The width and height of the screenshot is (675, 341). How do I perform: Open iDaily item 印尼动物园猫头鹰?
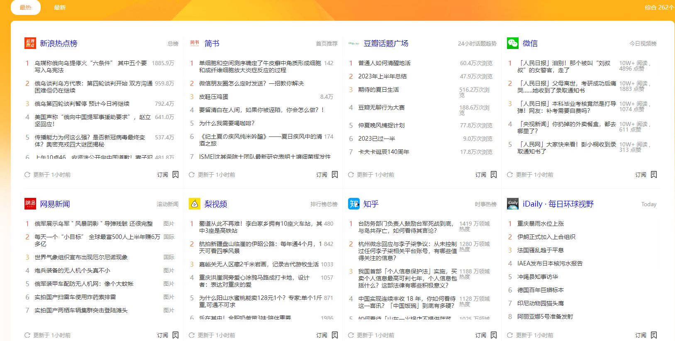point(541,303)
